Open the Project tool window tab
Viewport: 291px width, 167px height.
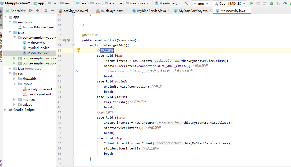coord(1,18)
